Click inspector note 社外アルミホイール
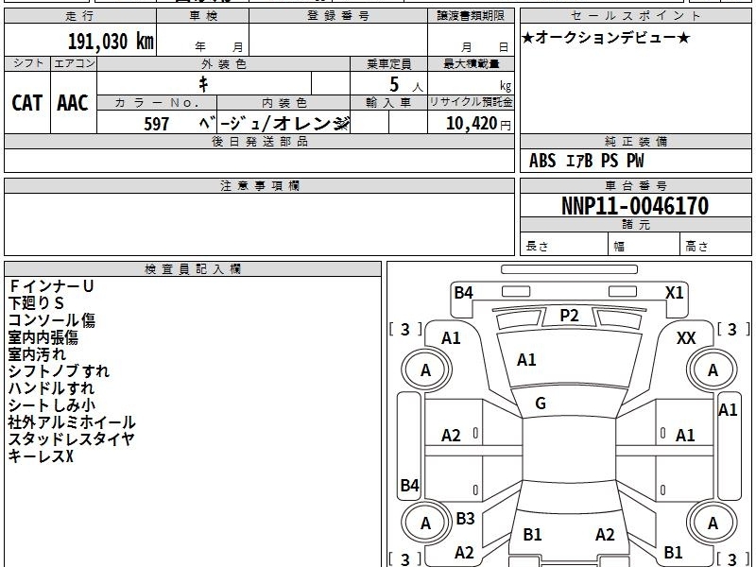 tap(72, 422)
